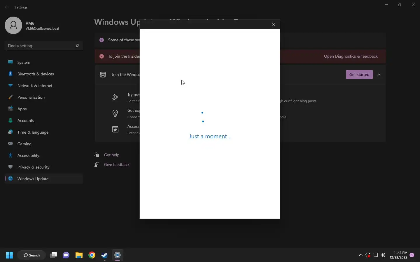Click the sparkle icon beside Try new features

(115, 97)
